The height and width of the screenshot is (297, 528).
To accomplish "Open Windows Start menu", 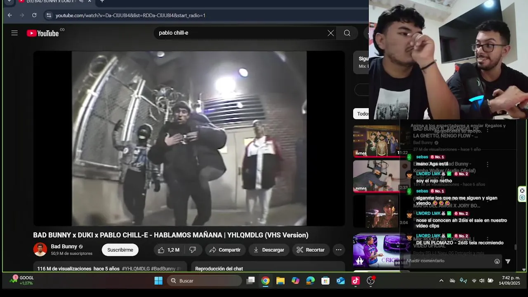I will click(x=158, y=281).
